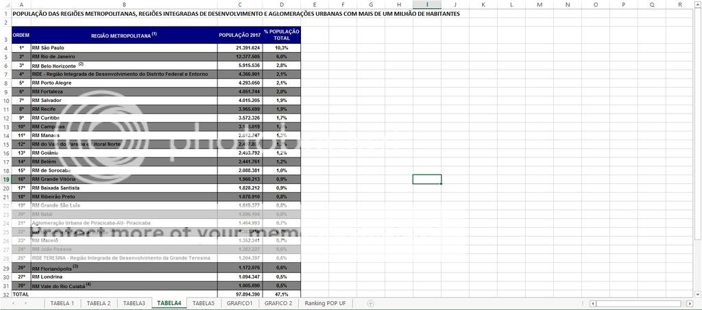Go to the TABELA5 sheet tab

[204, 303]
